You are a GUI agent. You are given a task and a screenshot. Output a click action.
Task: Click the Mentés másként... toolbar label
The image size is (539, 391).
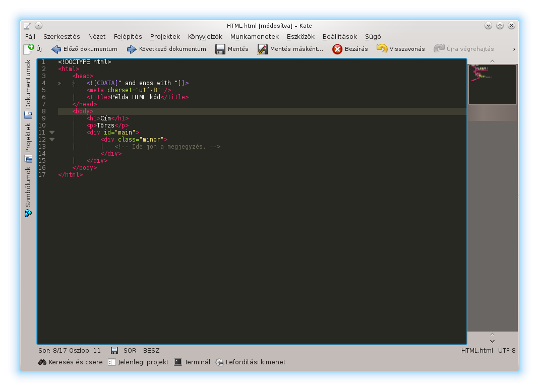[x=296, y=49]
